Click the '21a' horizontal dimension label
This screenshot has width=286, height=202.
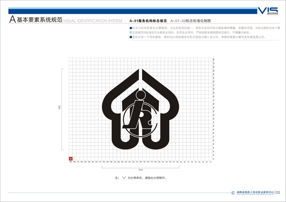click(x=140, y=169)
